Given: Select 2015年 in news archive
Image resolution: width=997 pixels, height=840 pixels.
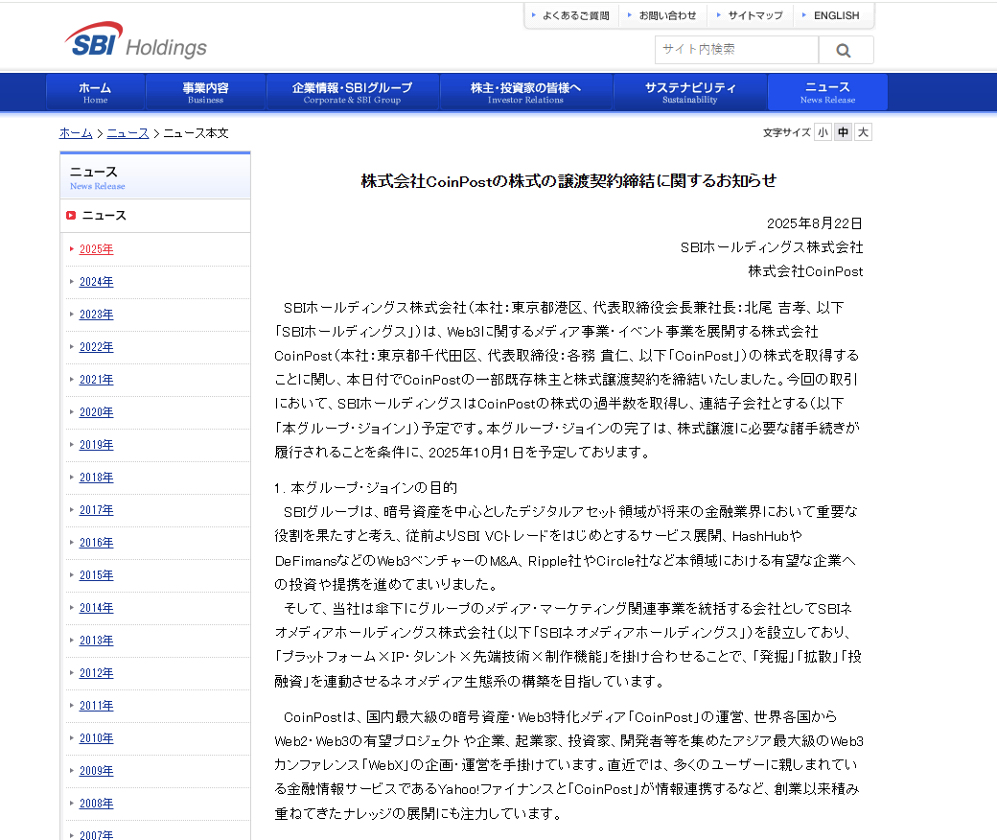Looking at the screenshot, I should [96, 574].
